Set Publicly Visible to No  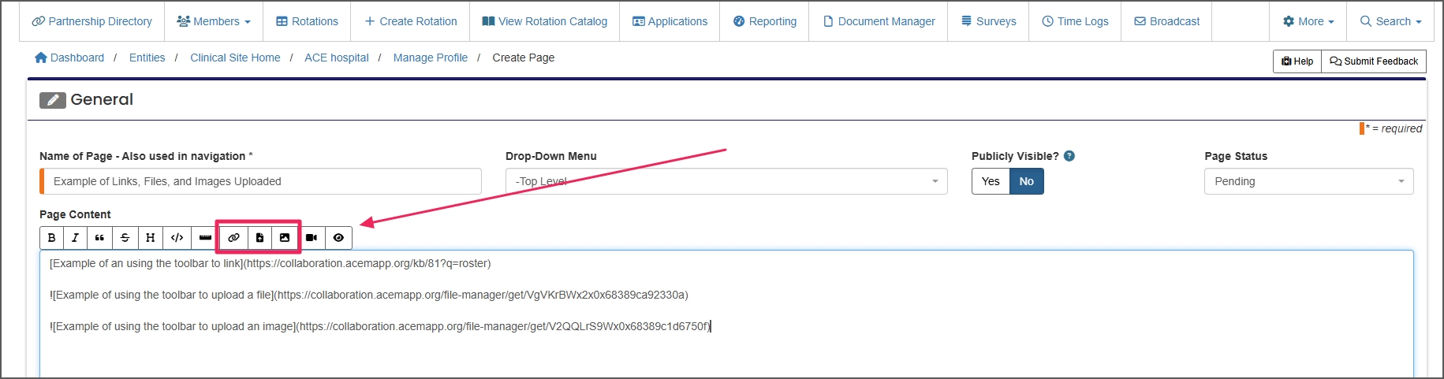[x=1026, y=181]
